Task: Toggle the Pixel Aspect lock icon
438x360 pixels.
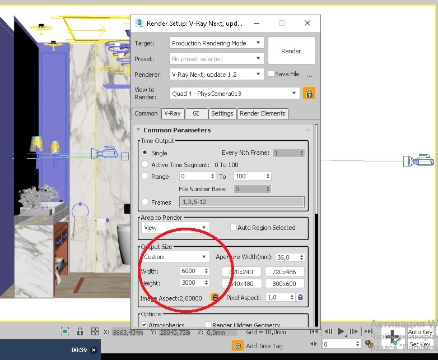Action: (x=300, y=297)
